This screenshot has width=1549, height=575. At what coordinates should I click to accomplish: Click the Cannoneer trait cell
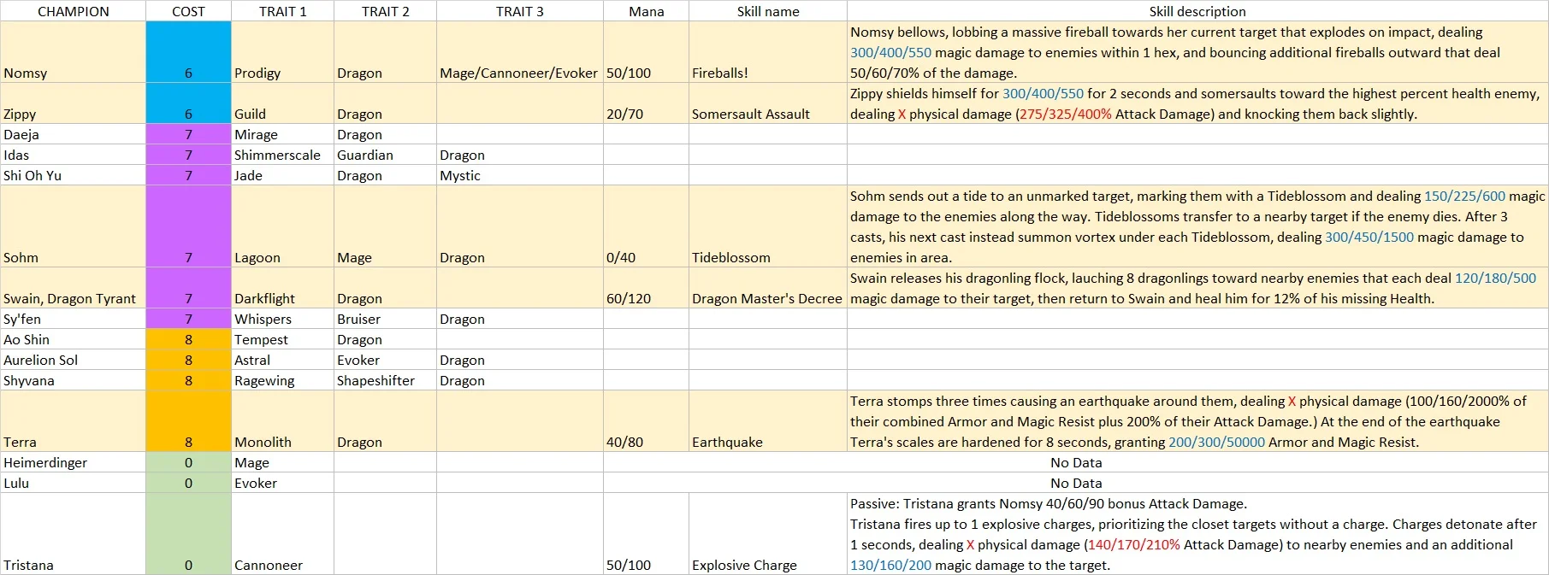[282, 534]
